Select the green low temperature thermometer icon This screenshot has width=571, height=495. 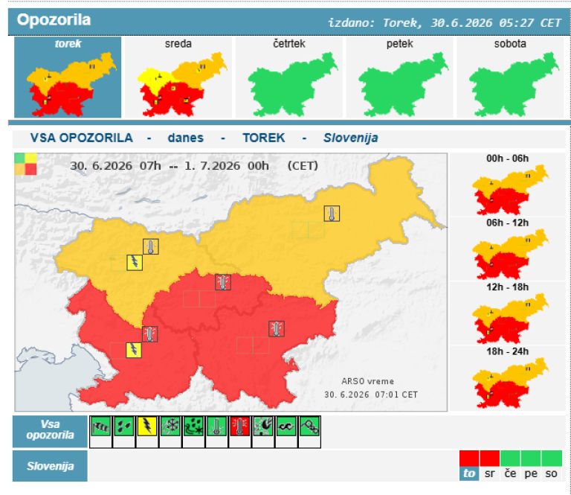(216, 426)
